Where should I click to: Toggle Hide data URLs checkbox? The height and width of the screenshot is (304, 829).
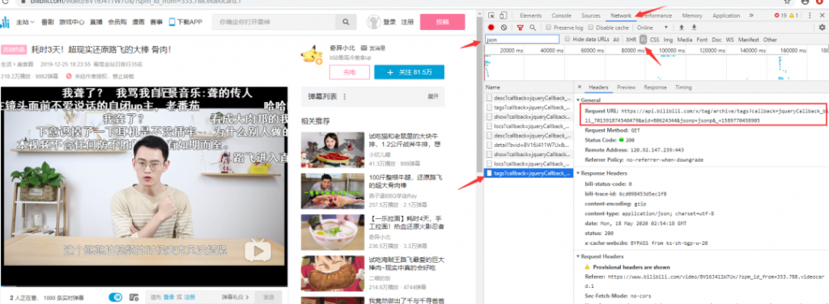tap(568, 40)
